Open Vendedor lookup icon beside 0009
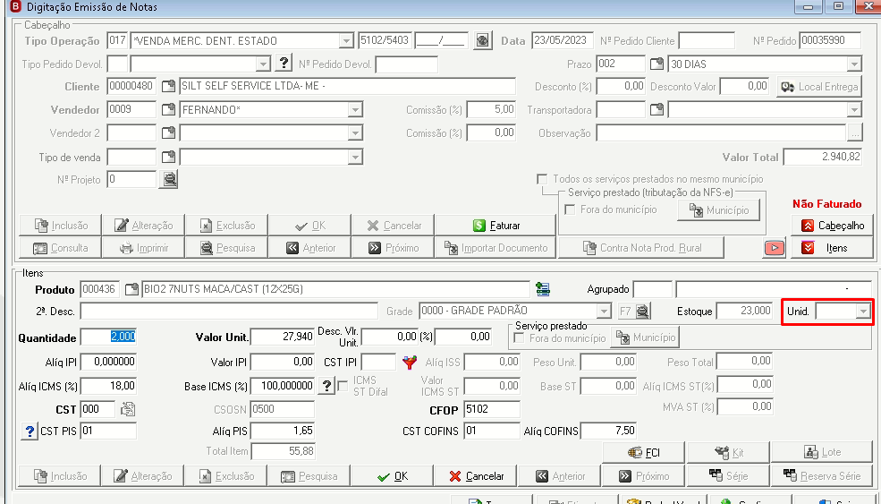The height and width of the screenshot is (504, 881). pos(168,110)
